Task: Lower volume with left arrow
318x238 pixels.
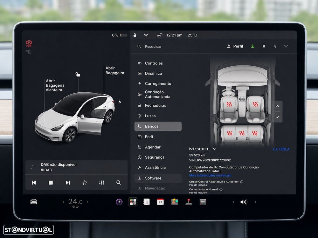Action: pos(233,202)
